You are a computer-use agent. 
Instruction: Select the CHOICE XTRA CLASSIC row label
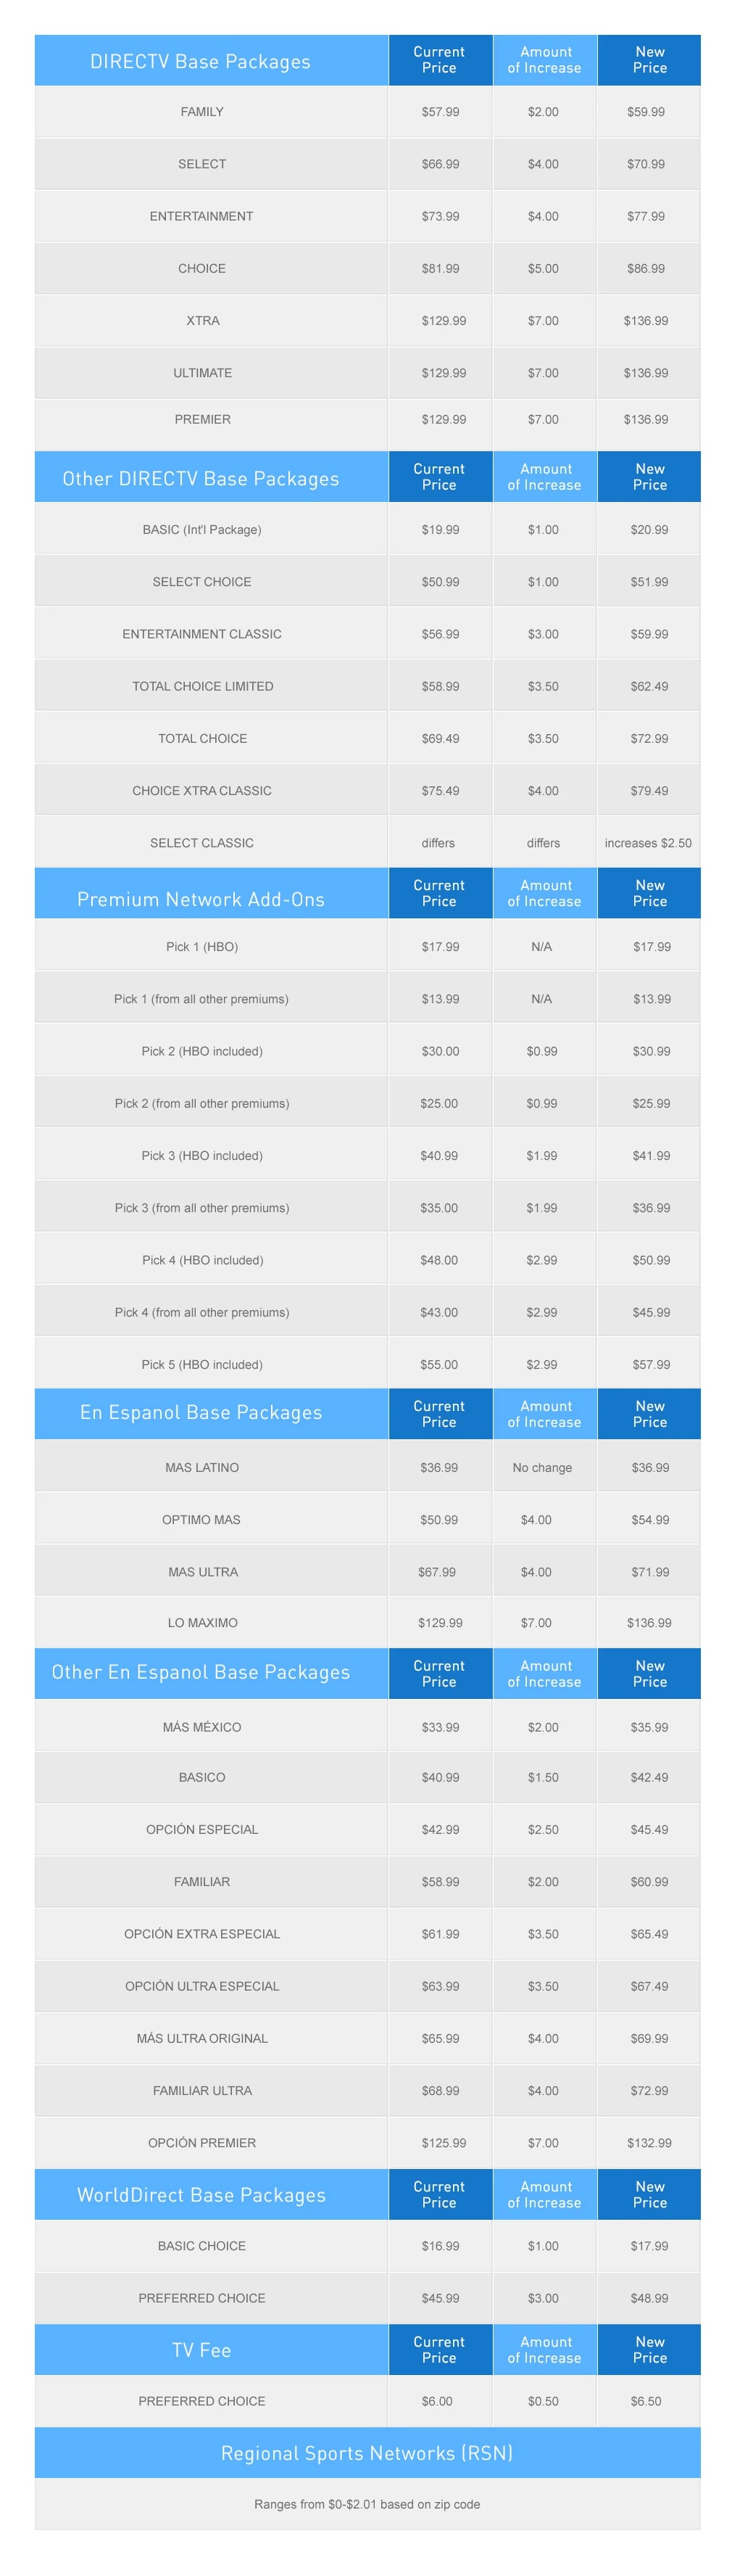201,791
